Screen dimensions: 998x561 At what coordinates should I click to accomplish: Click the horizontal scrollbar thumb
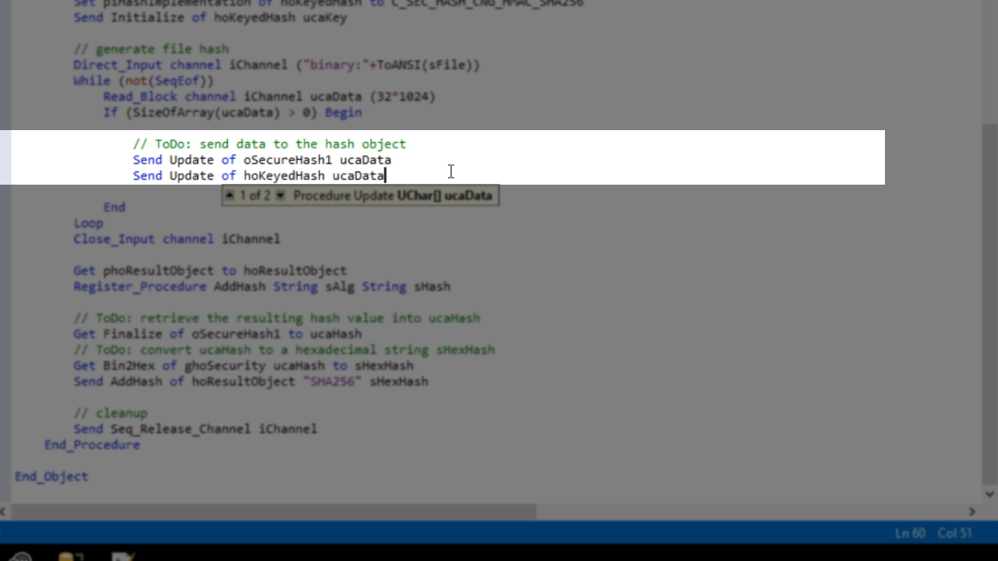click(x=273, y=511)
